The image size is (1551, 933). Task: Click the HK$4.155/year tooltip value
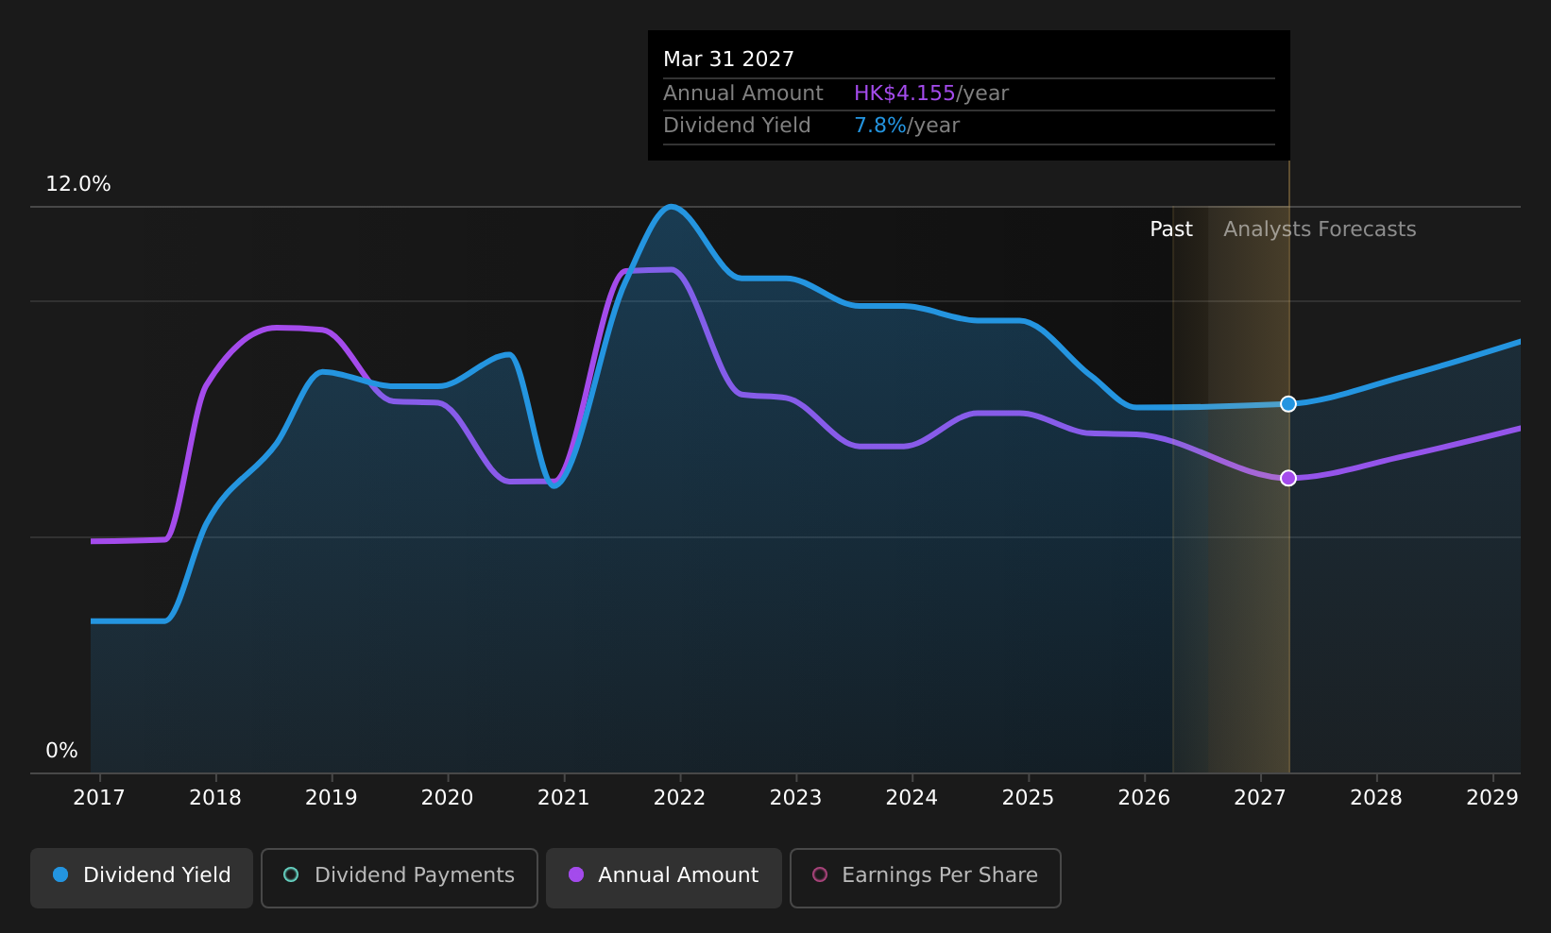point(931,93)
